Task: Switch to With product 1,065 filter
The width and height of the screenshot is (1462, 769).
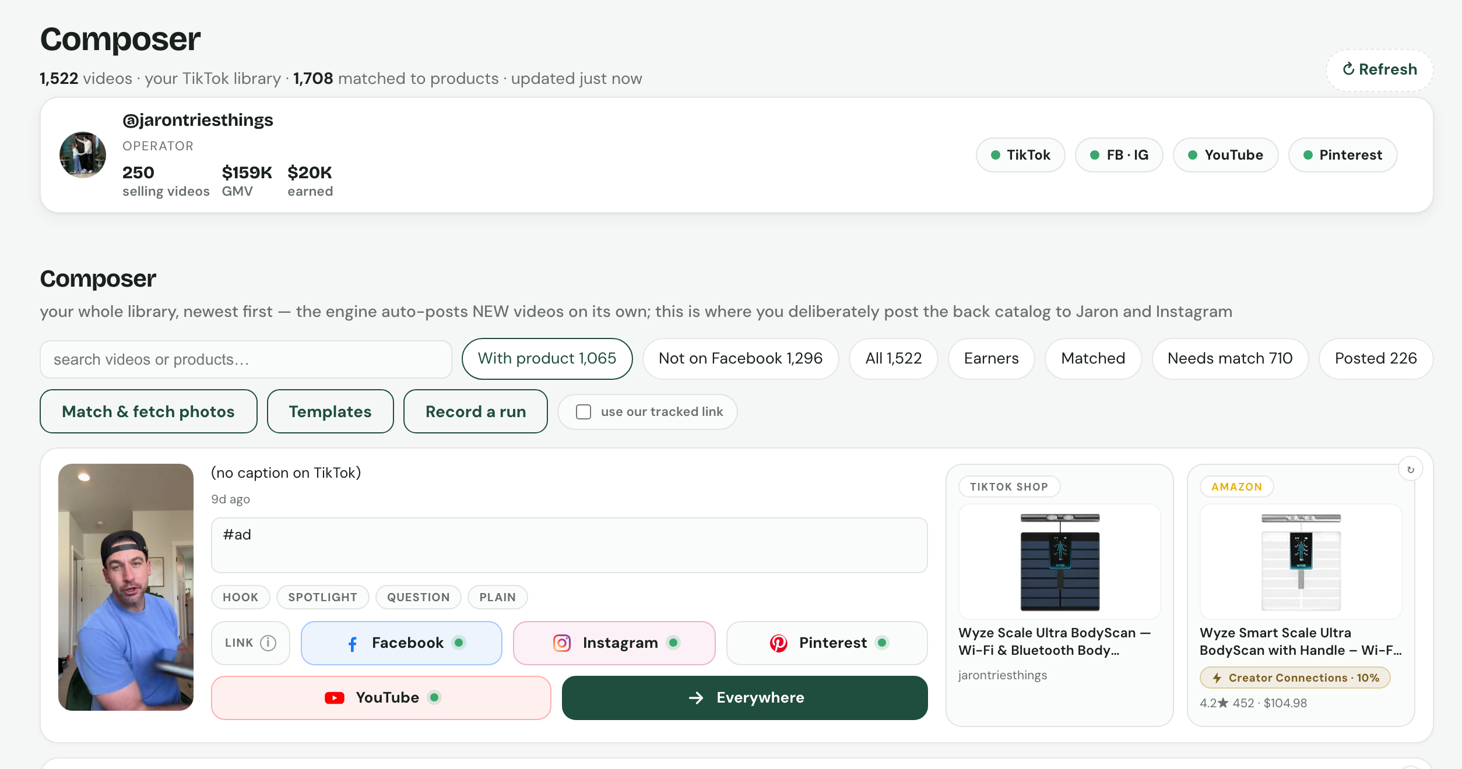Action: (547, 359)
